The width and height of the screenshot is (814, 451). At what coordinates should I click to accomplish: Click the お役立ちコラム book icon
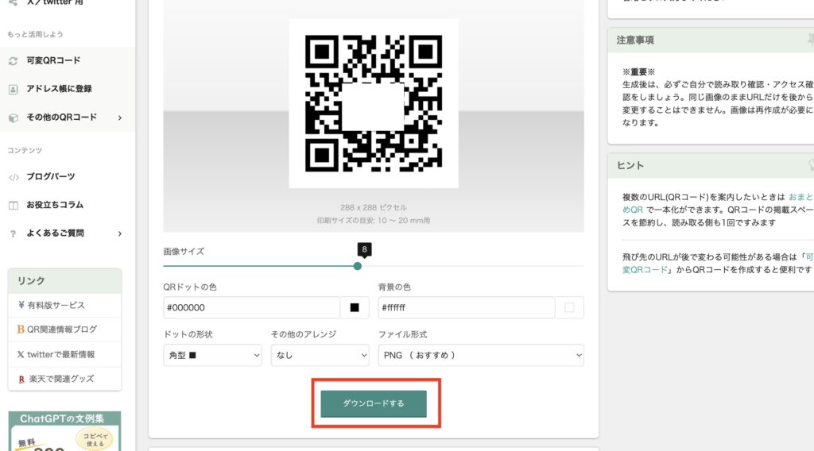pos(13,206)
